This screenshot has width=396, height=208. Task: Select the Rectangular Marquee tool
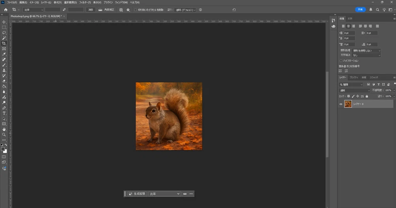4,27
